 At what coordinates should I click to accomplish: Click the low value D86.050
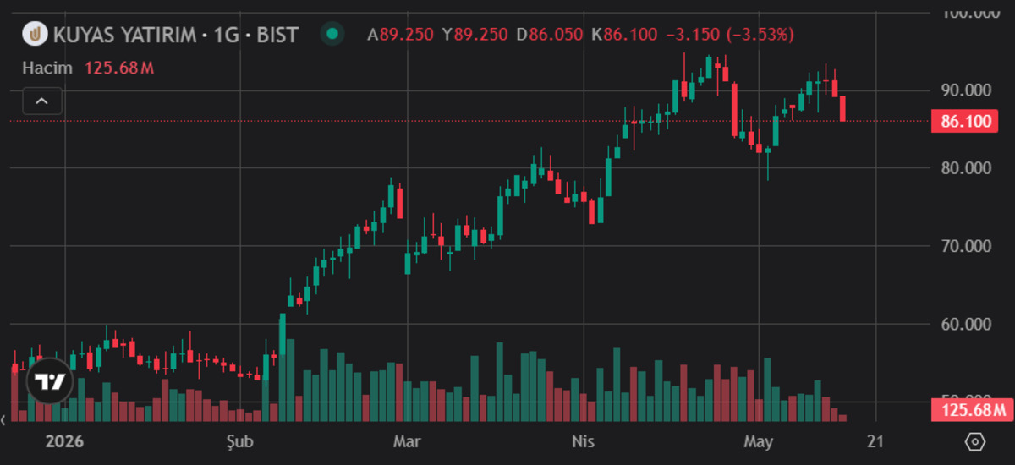pos(550,35)
